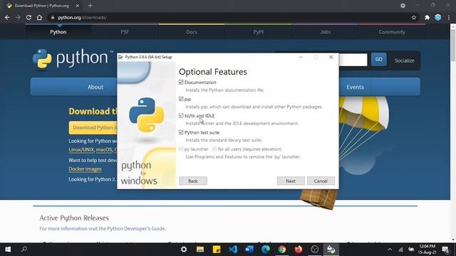Click the browser forward arrow

click(18, 17)
